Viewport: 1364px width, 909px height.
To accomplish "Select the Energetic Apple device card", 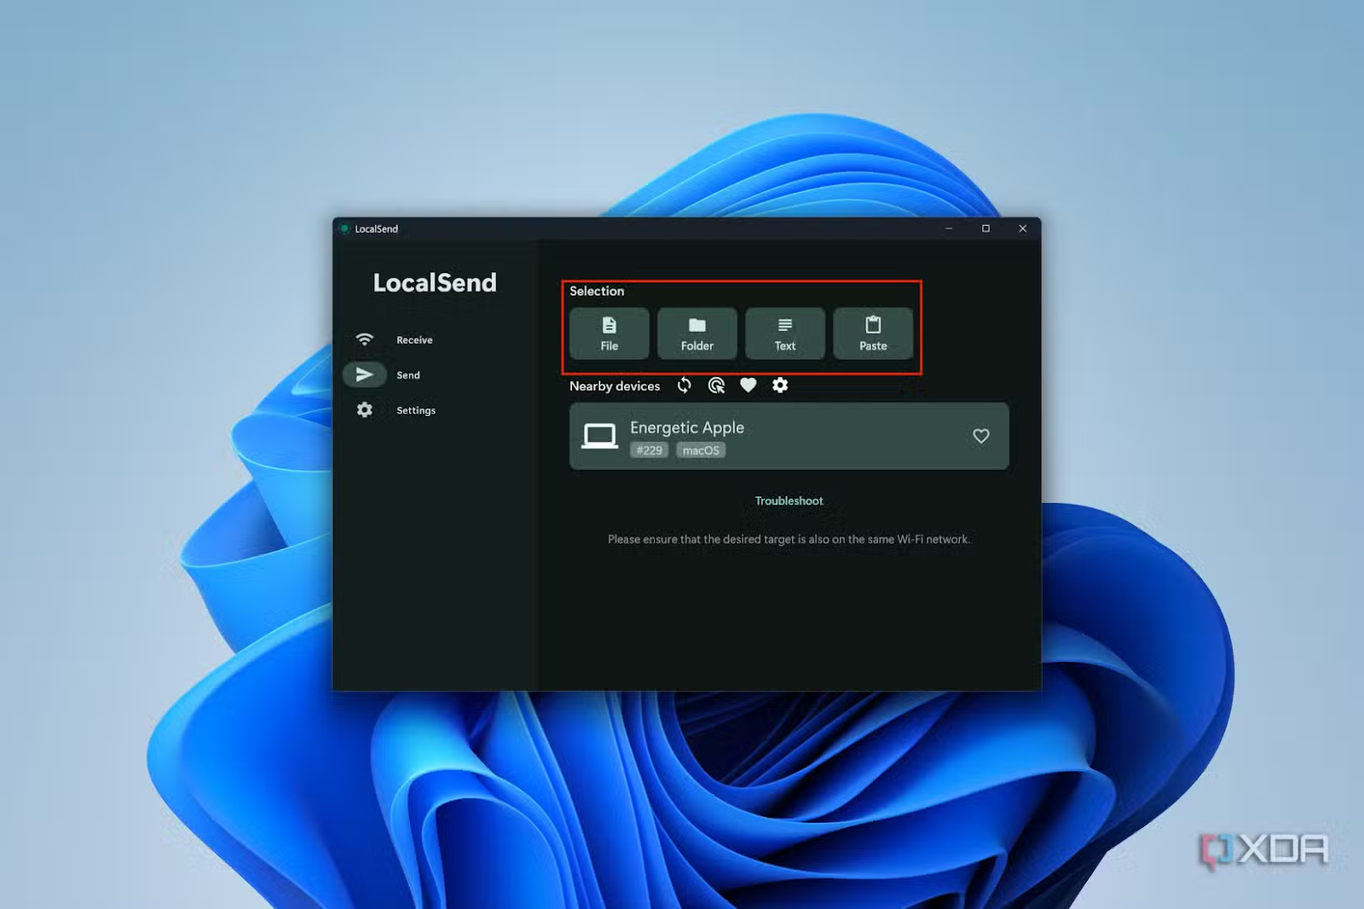I will (x=789, y=436).
